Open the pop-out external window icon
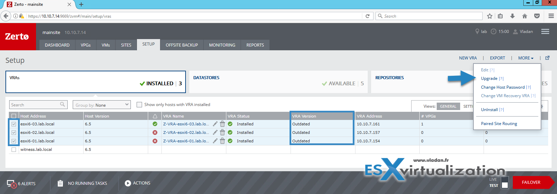 (x=547, y=58)
